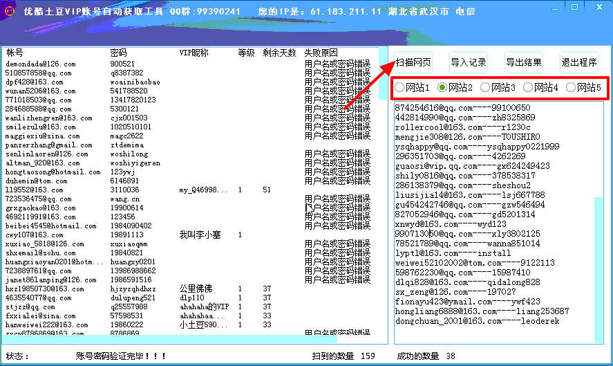Maximize the window
Viewport: 613px width, 366px height.
tap(575, 7)
